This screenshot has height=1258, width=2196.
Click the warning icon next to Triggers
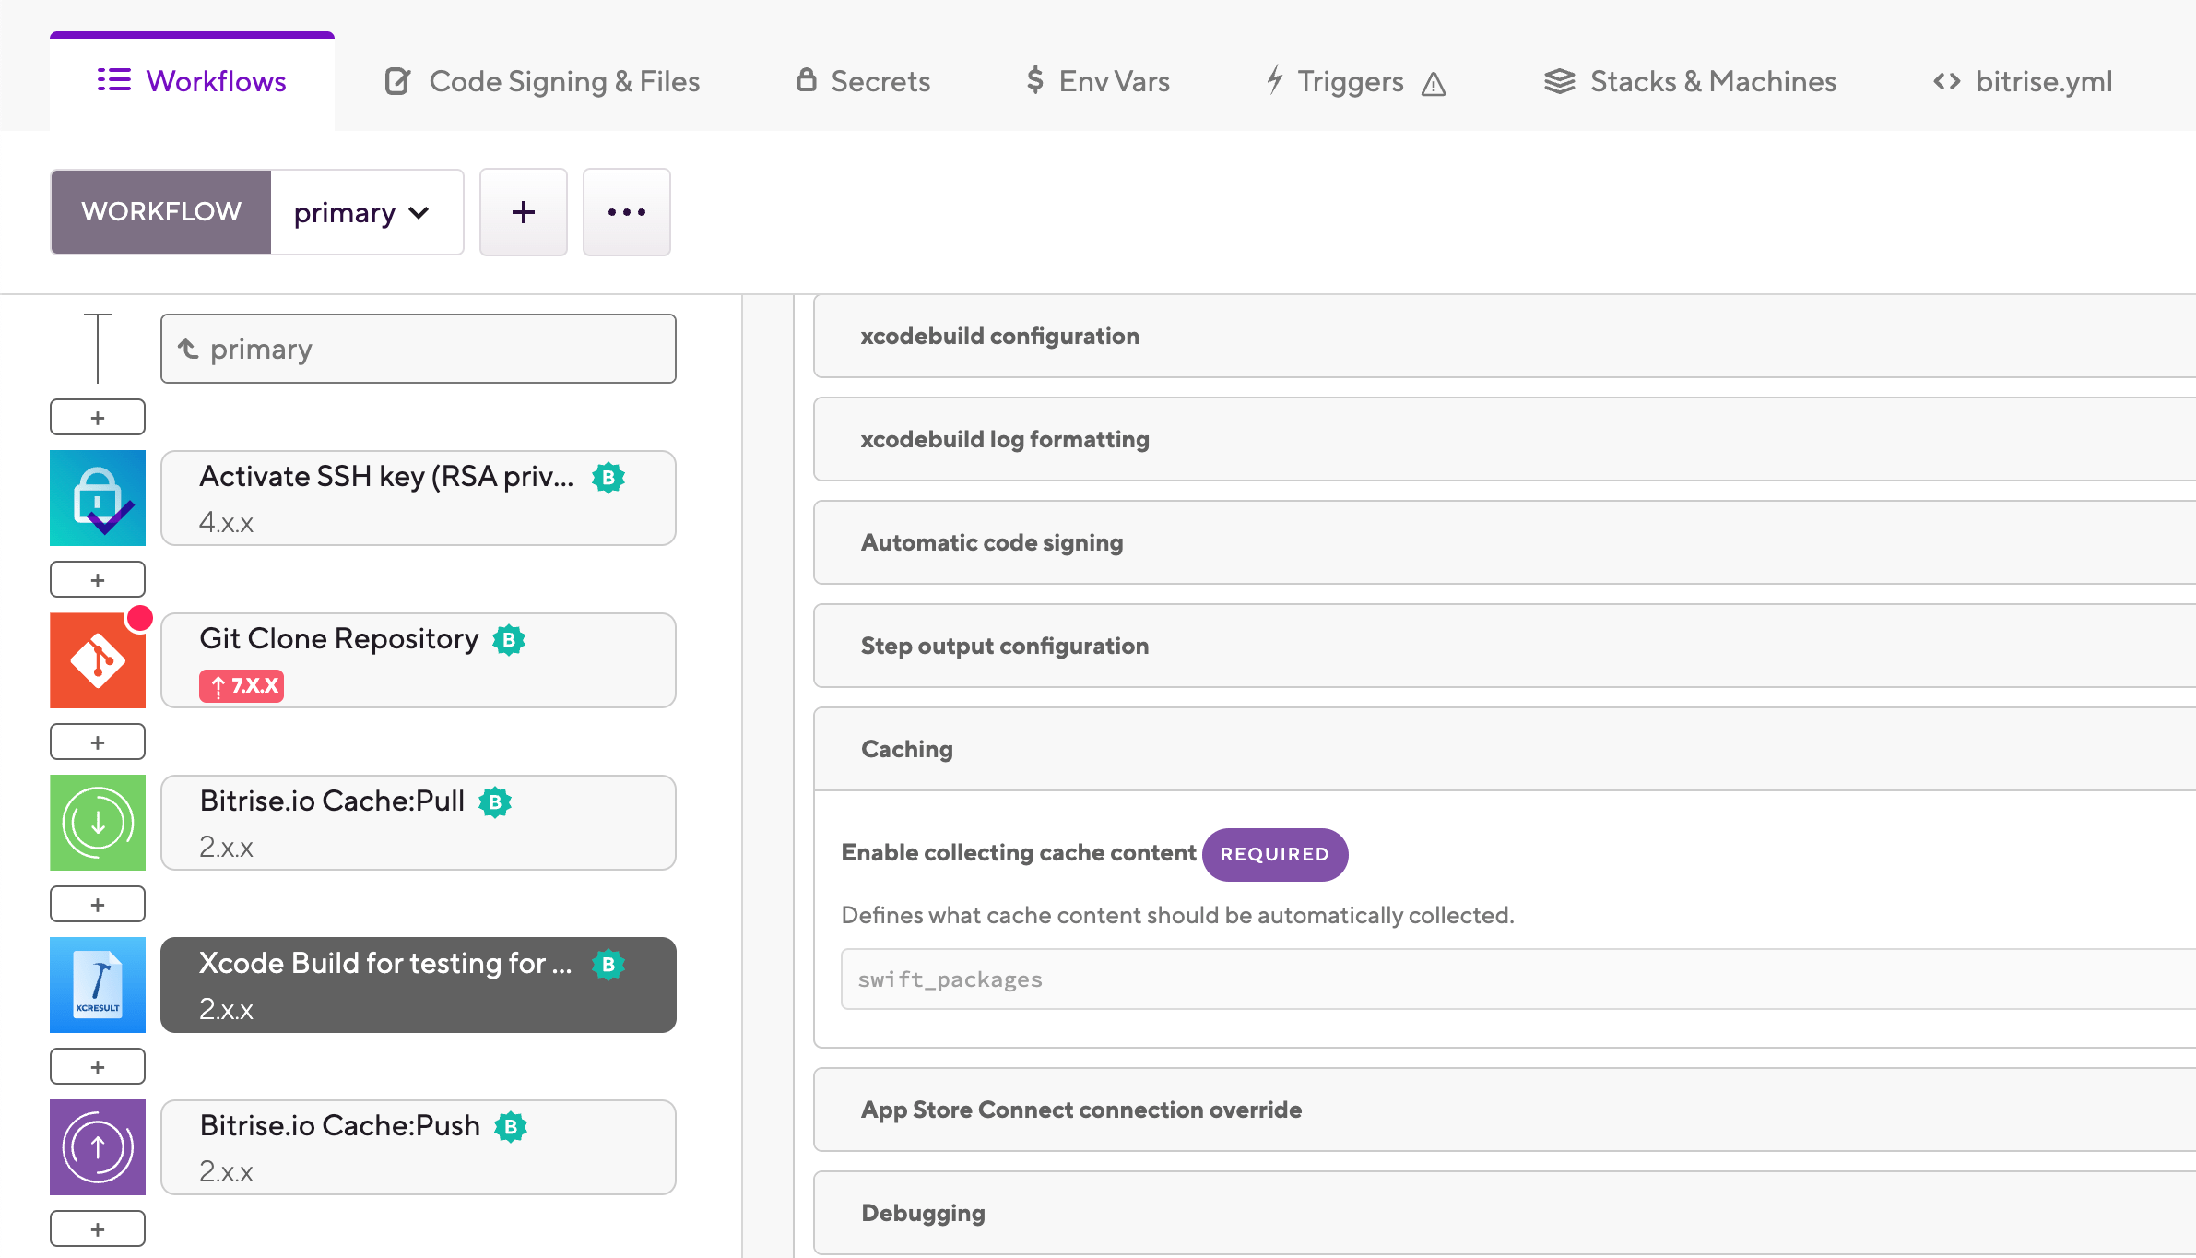click(x=1434, y=84)
